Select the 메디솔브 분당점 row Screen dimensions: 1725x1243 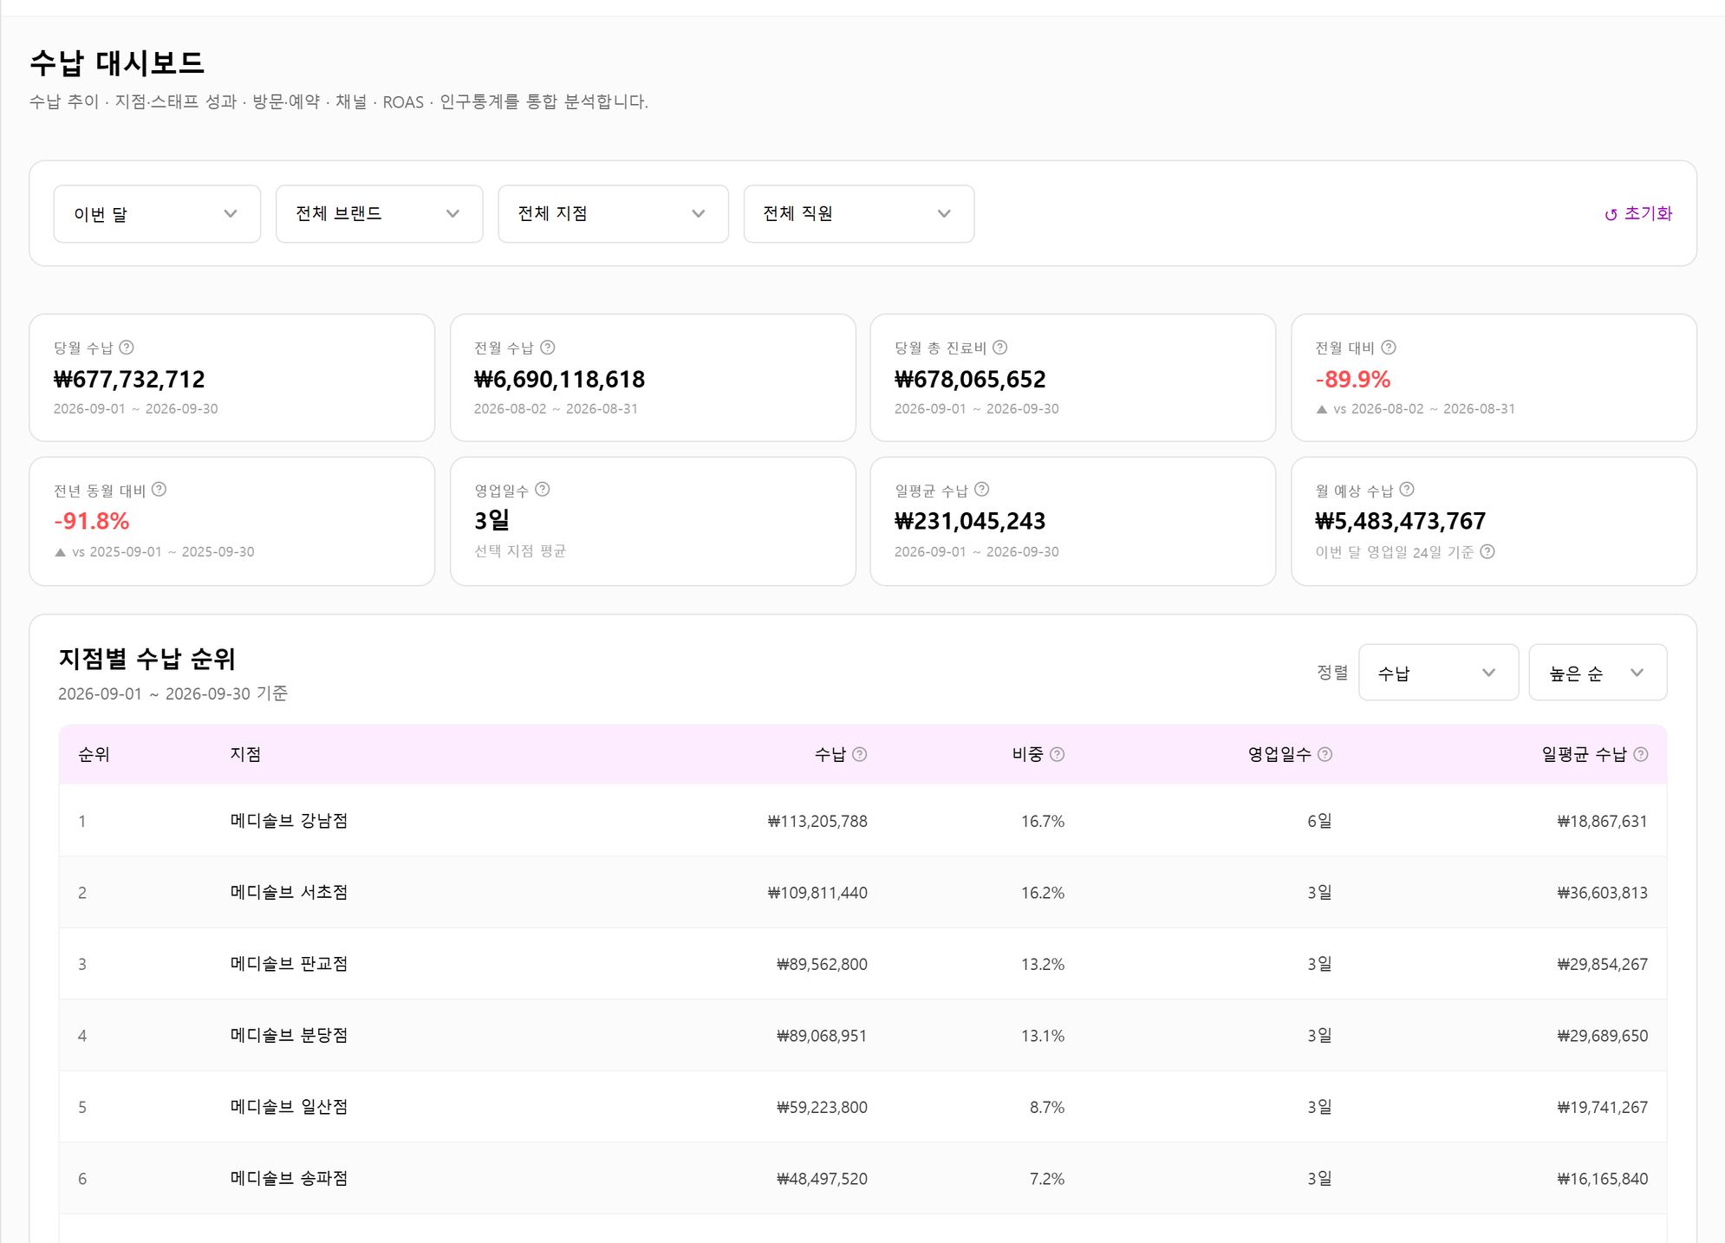(x=862, y=1036)
